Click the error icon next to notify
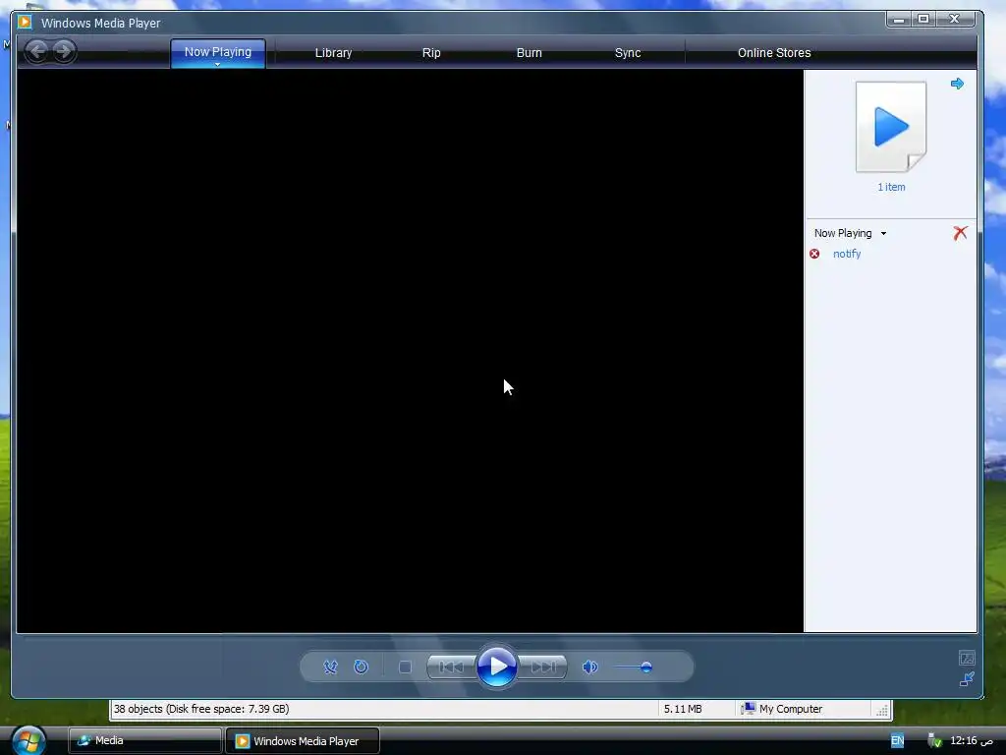The width and height of the screenshot is (1006, 755). pyautogui.click(x=814, y=254)
